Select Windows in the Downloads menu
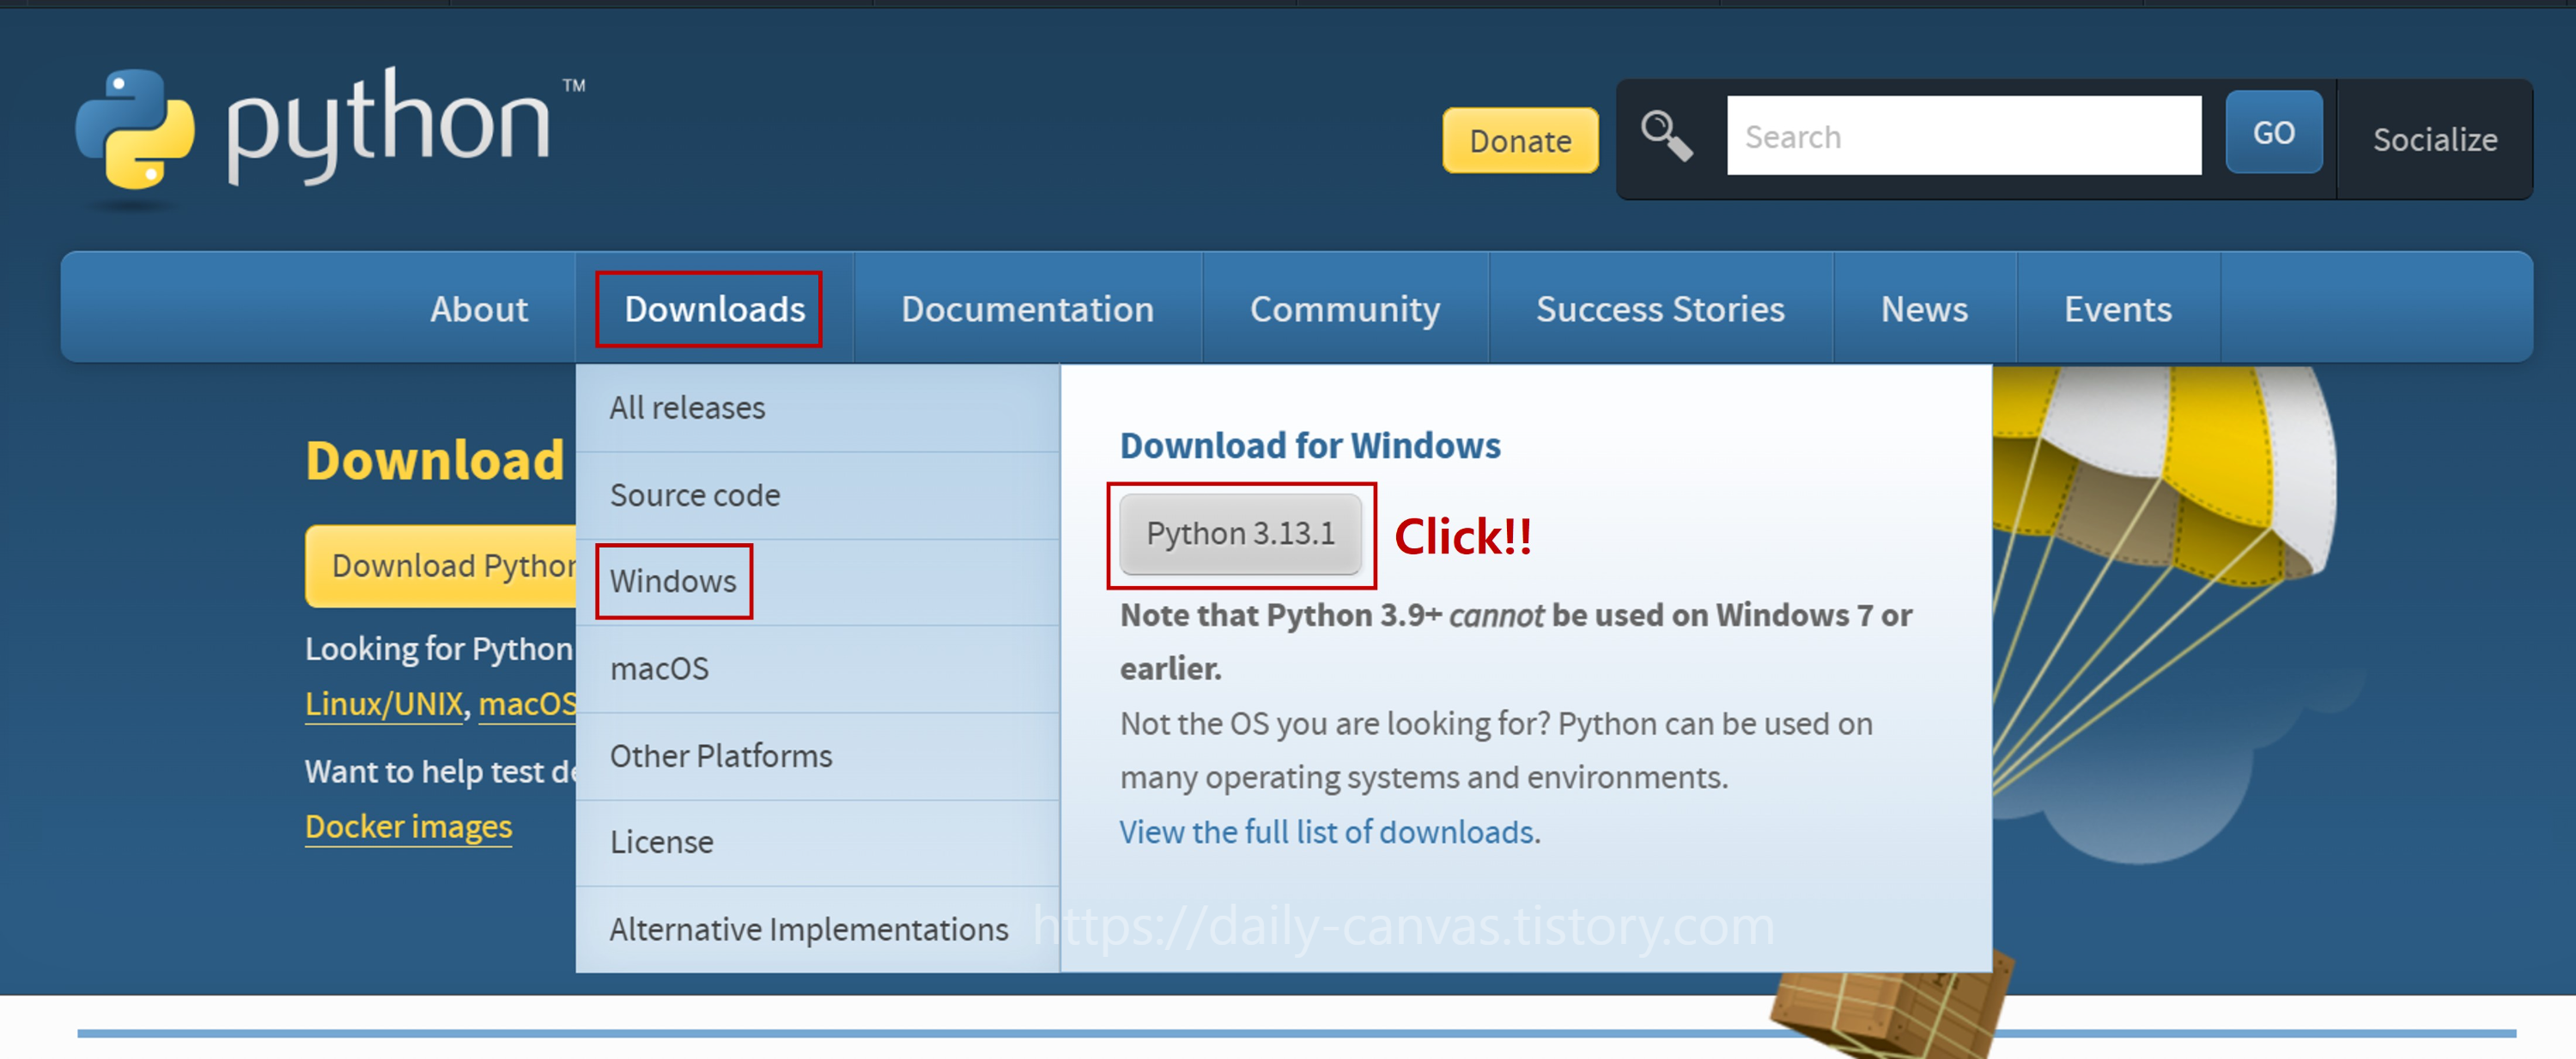This screenshot has width=2576, height=1059. click(672, 580)
